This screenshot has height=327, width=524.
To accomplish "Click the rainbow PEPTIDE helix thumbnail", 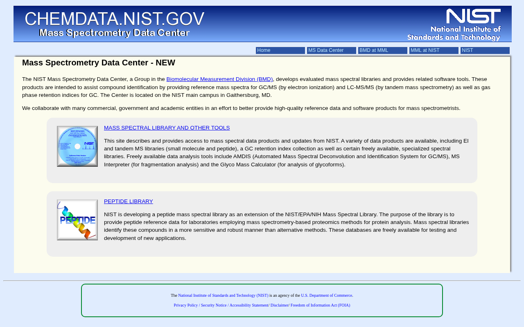I will tap(77, 220).
